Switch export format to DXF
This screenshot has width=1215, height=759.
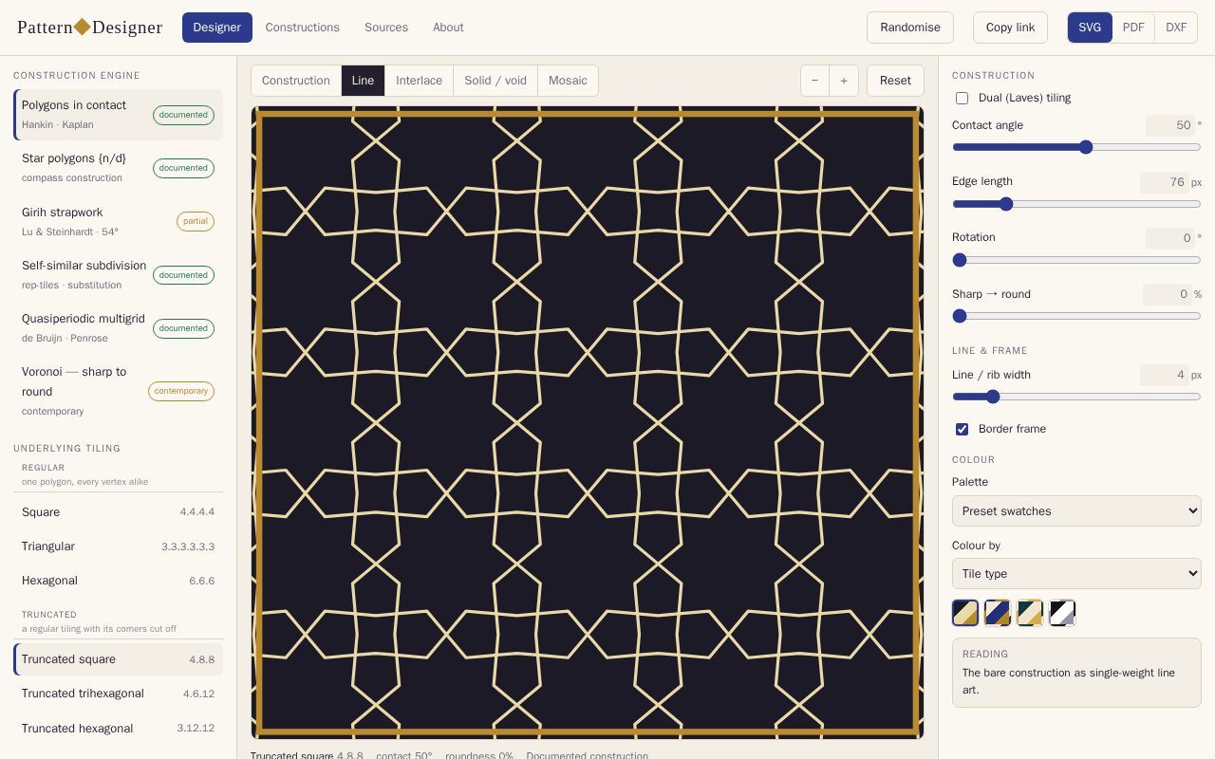point(1176,28)
